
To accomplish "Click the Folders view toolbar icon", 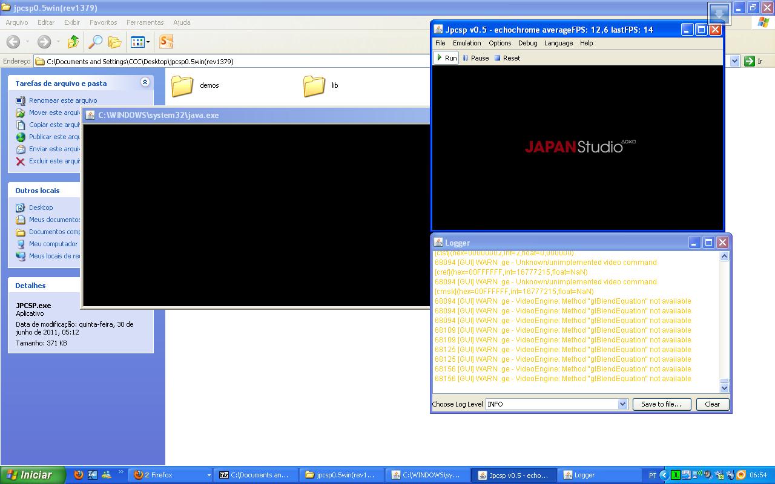I will coord(114,42).
